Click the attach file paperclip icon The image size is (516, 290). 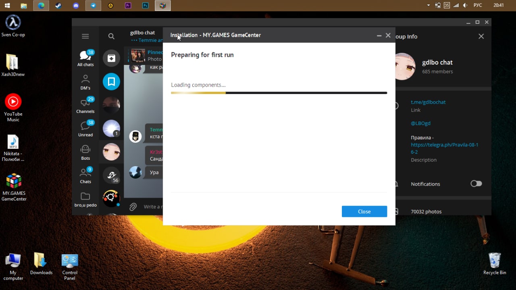point(133,207)
